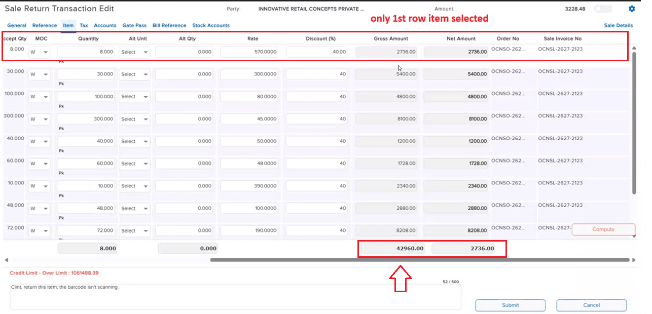The width and height of the screenshot is (652, 314).
Task: Open MOC dropdown in the 40.000 quantity row
Action: [39, 141]
